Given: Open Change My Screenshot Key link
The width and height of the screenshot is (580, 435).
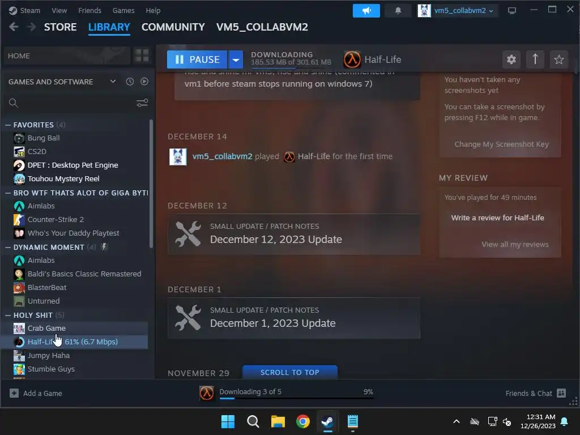Looking at the screenshot, I should 502,144.
